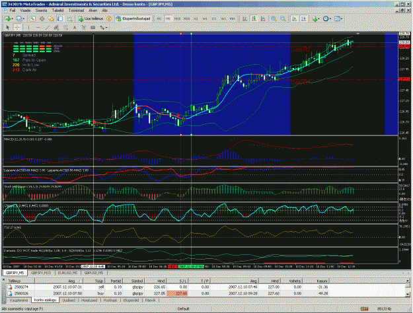Open the Tööriistad menu
This screenshot has width=413, height=313.
click(x=76, y=11)
